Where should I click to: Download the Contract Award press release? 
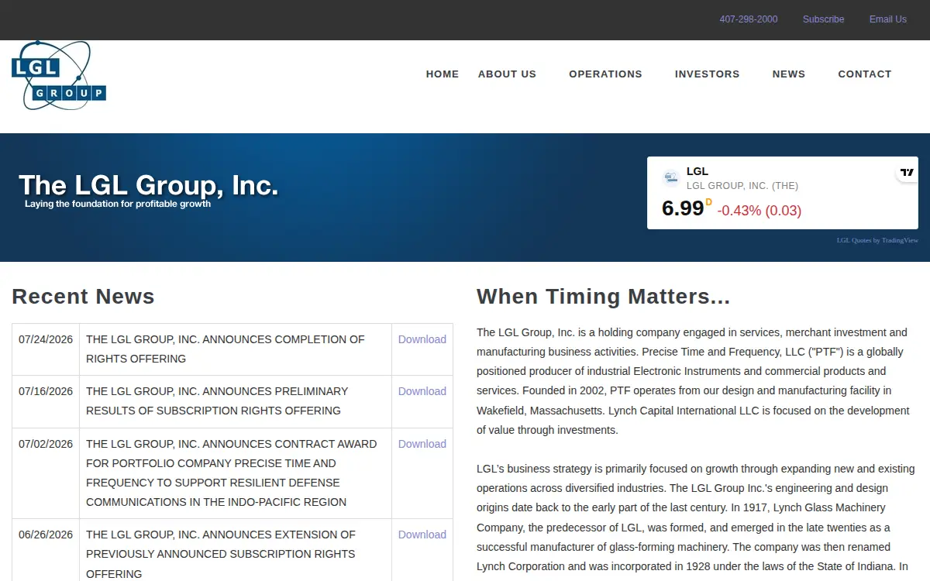coord(422,444)
